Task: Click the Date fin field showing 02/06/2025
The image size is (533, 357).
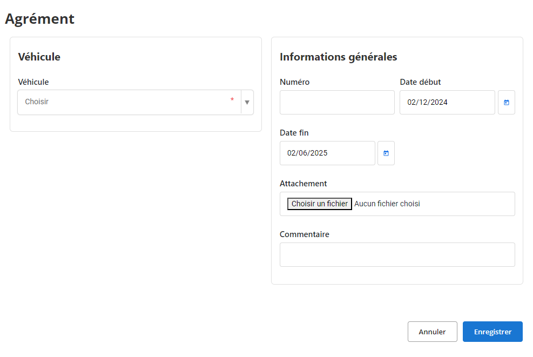Action: (x=327, y=153)
